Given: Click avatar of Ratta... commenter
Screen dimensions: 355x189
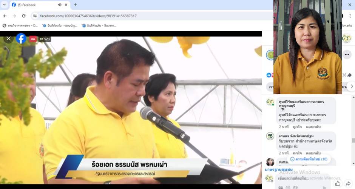Looking at the screenshot, I should tap(270, 162).
